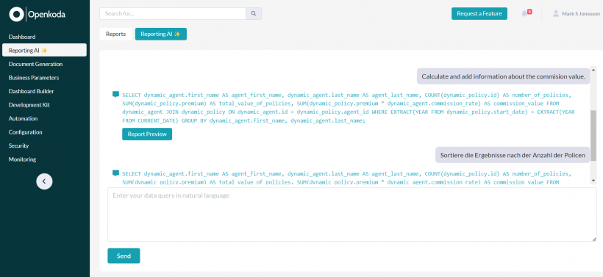603x277 pixels.
Task: Click the search magnifier button
Action: coord(254,13)
